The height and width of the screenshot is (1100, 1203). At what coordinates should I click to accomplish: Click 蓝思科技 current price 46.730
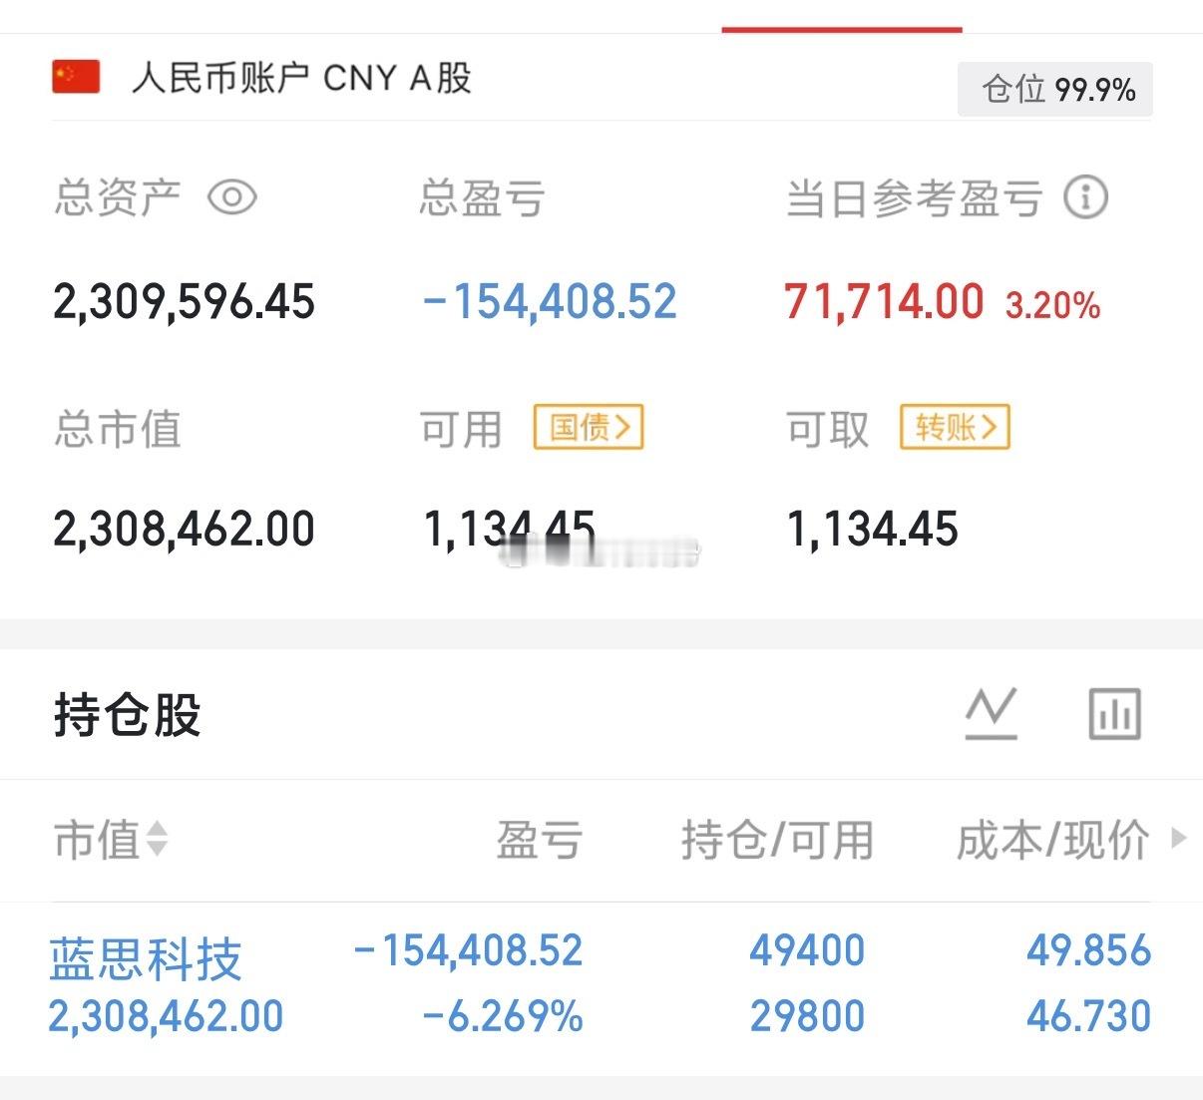[x=1088, y=1016]
